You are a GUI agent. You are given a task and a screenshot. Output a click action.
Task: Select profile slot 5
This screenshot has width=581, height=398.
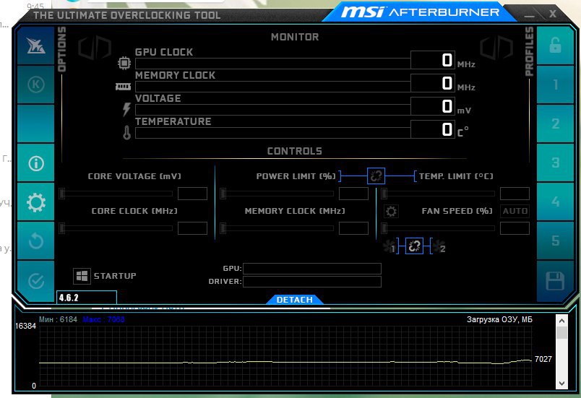point(555,241)
